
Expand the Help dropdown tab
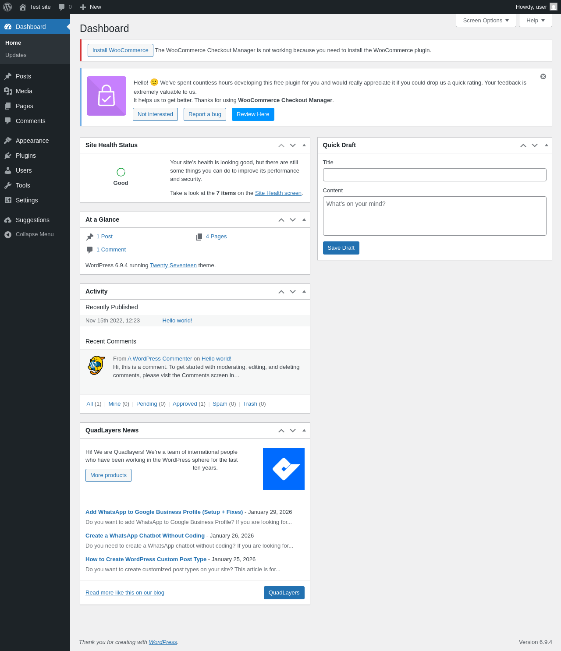[x=536, y=21]
